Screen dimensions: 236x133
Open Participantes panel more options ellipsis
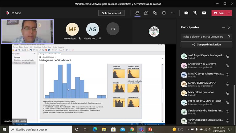tap(223, 27)
